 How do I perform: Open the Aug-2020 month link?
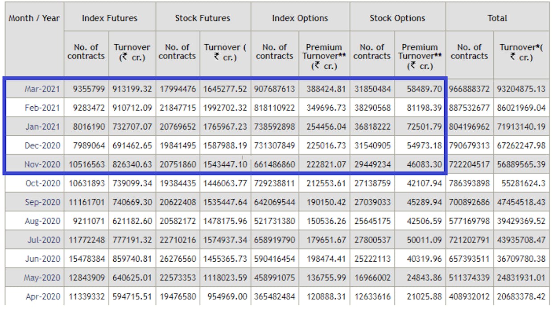pos(42,221)
